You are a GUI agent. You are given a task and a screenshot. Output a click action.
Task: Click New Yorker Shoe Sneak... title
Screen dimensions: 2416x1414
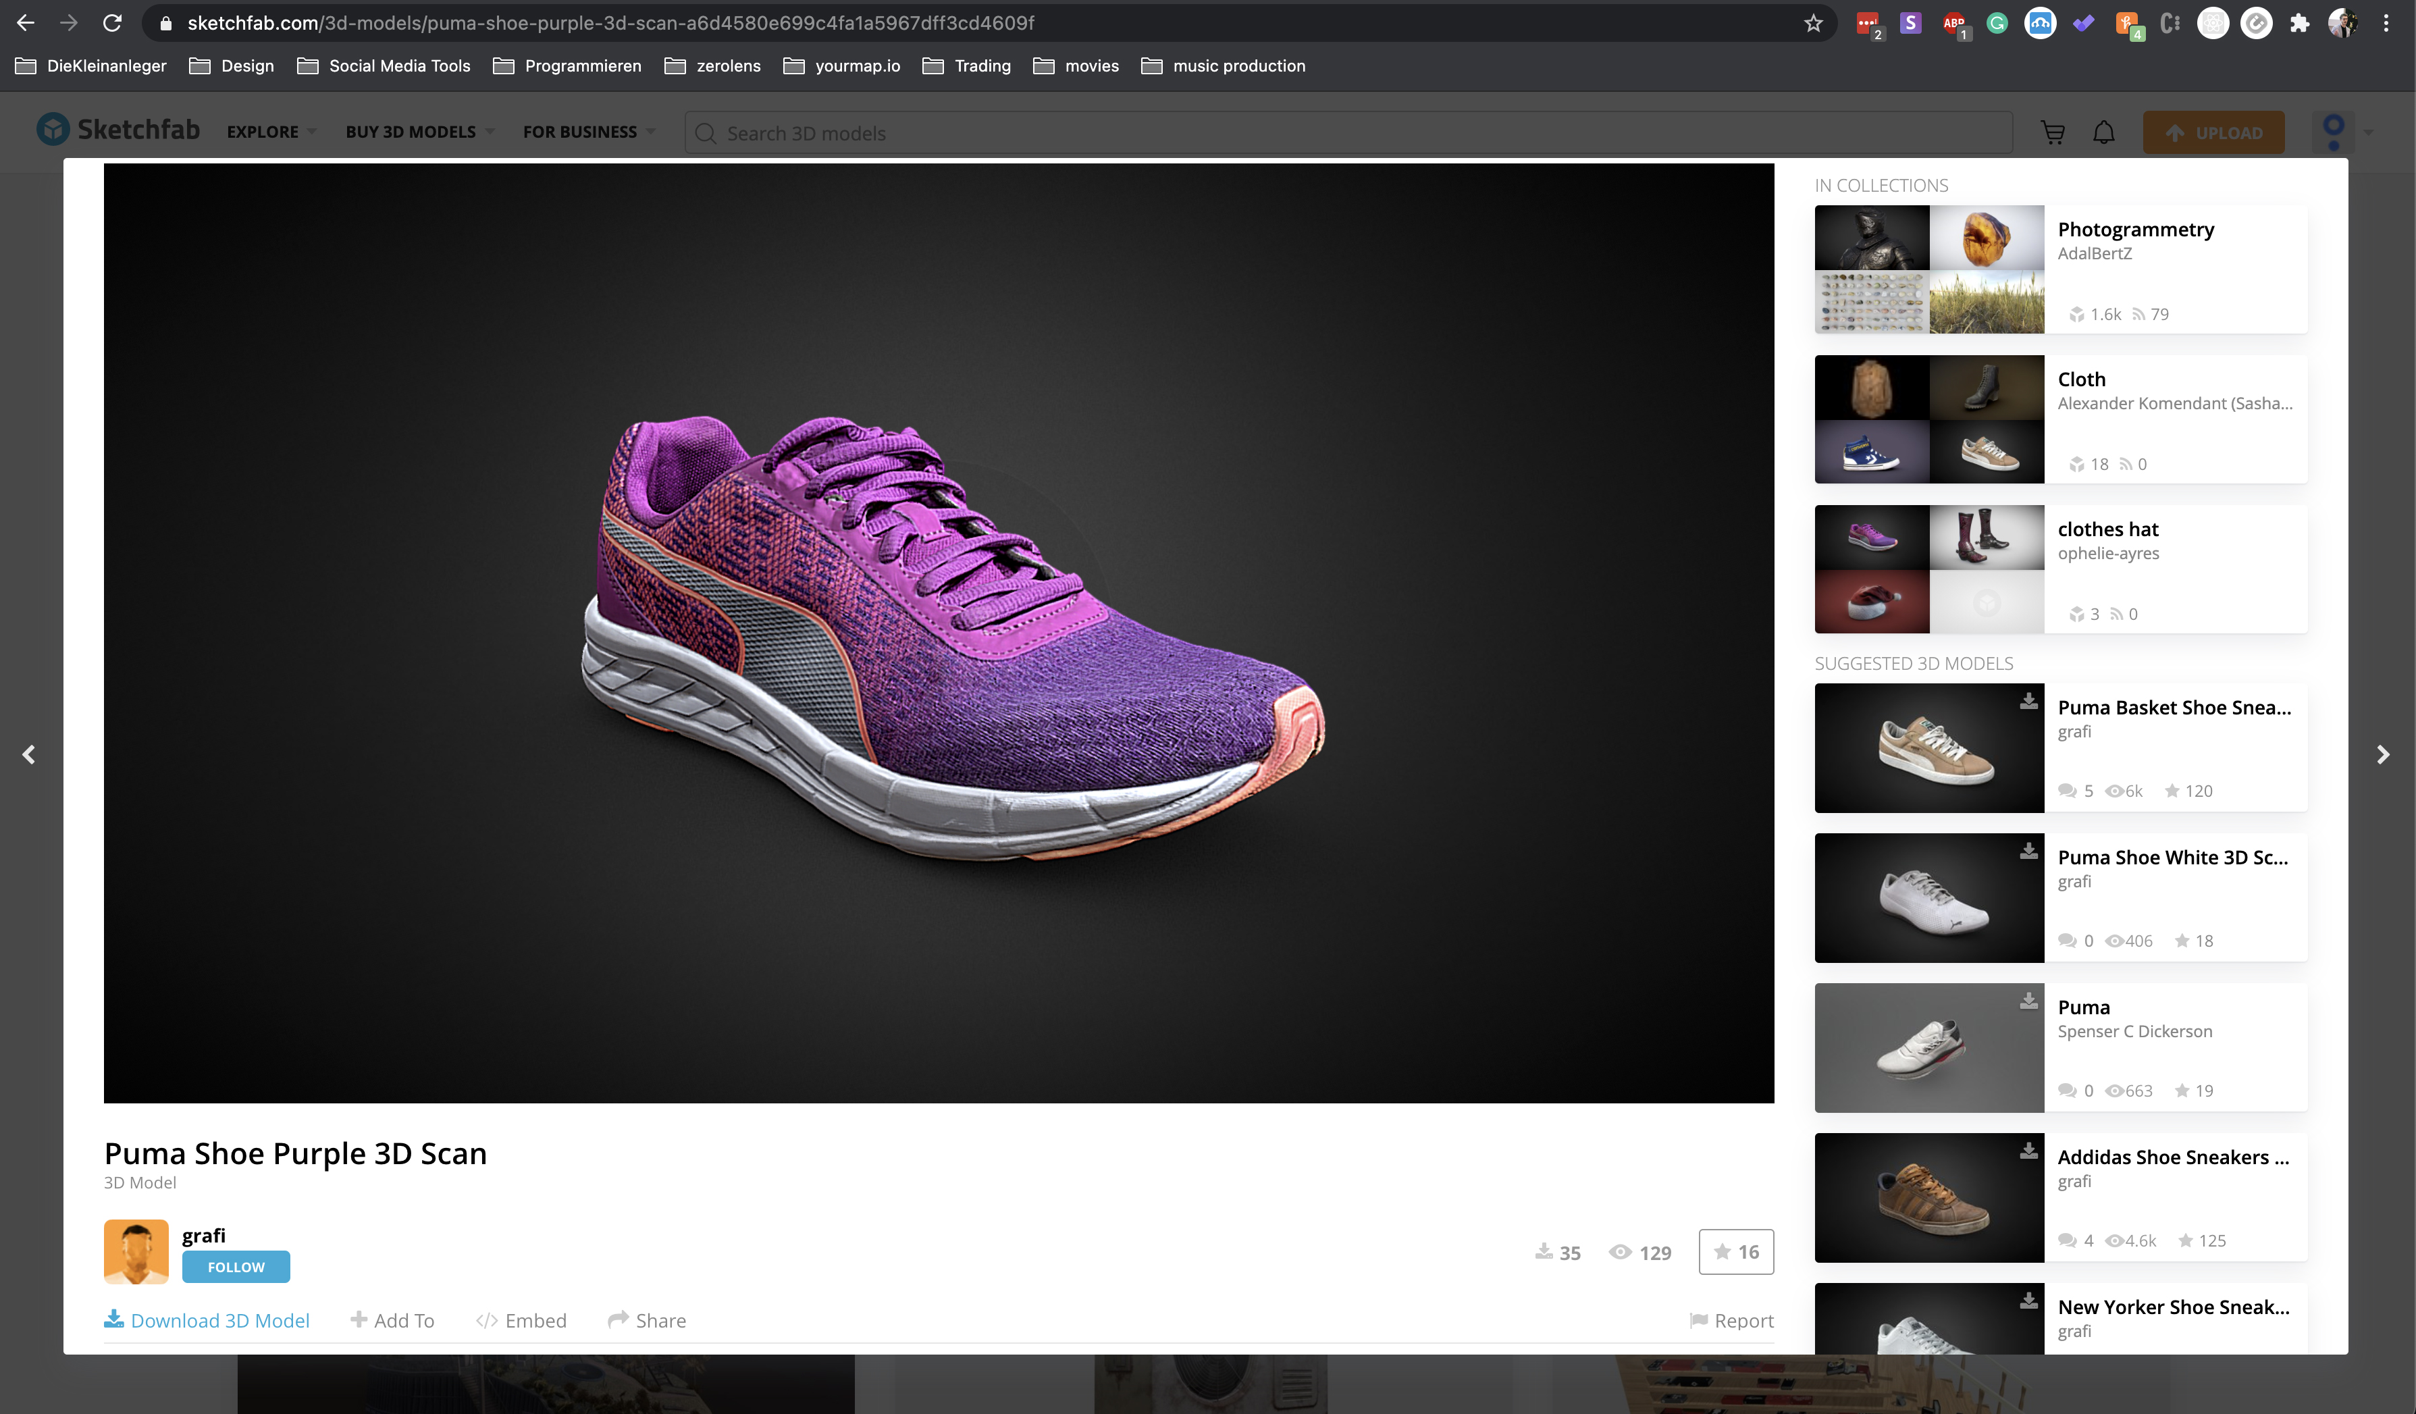click(x=2174, y=1307)
